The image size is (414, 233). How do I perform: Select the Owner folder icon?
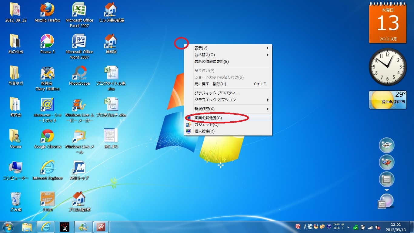tap(16, 139)
